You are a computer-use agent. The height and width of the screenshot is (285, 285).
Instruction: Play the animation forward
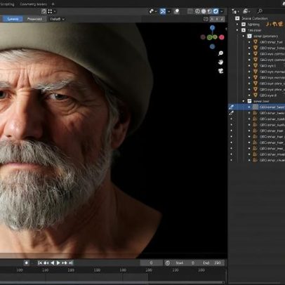click(58, 263)
